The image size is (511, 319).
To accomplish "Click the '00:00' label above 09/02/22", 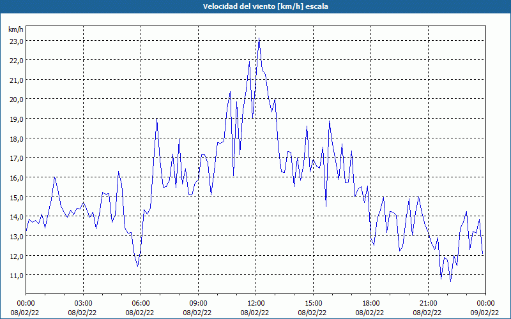I will point(485,304).
